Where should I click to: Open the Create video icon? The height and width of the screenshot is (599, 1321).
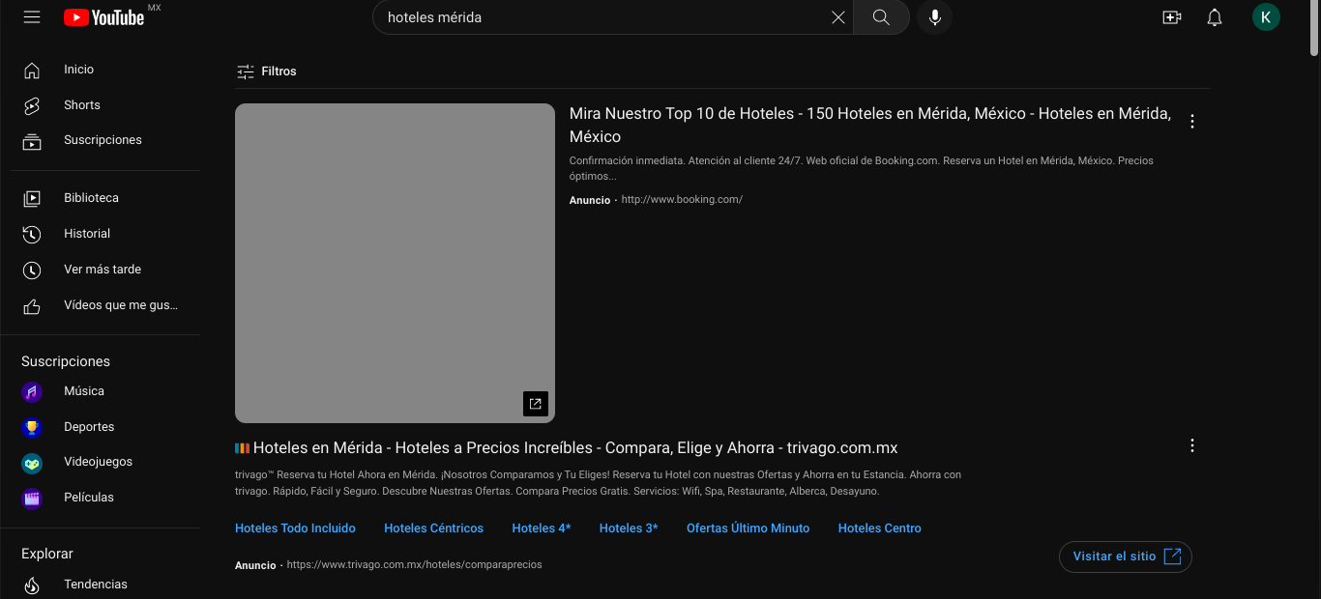(x=1171, y=16)
